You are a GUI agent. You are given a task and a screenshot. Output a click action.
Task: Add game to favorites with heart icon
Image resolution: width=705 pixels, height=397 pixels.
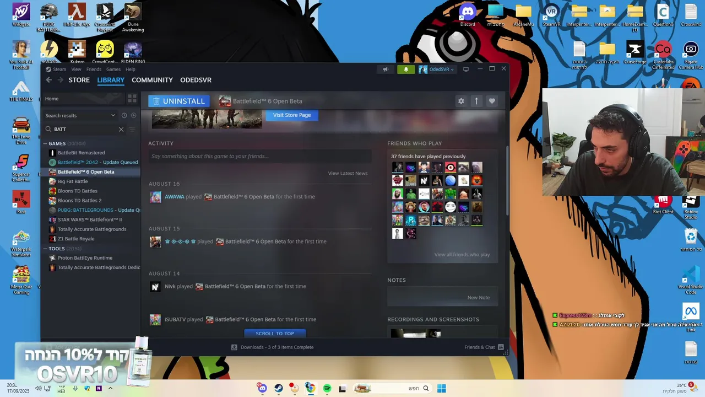(492, 101)
